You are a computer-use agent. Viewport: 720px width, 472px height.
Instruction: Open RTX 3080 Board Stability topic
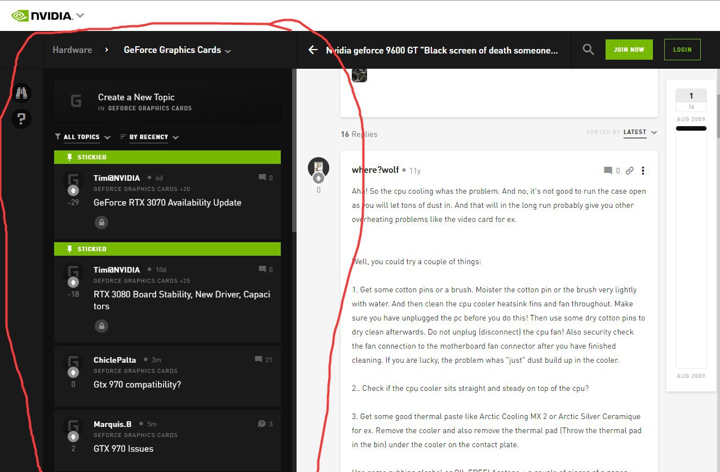point(182,300)
